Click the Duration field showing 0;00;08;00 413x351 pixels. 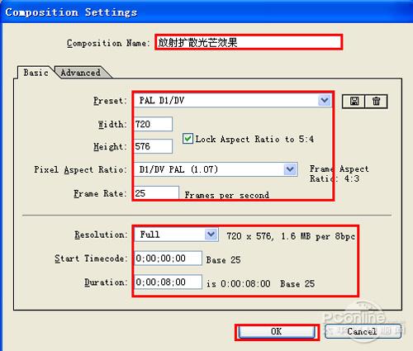(169, 282)
